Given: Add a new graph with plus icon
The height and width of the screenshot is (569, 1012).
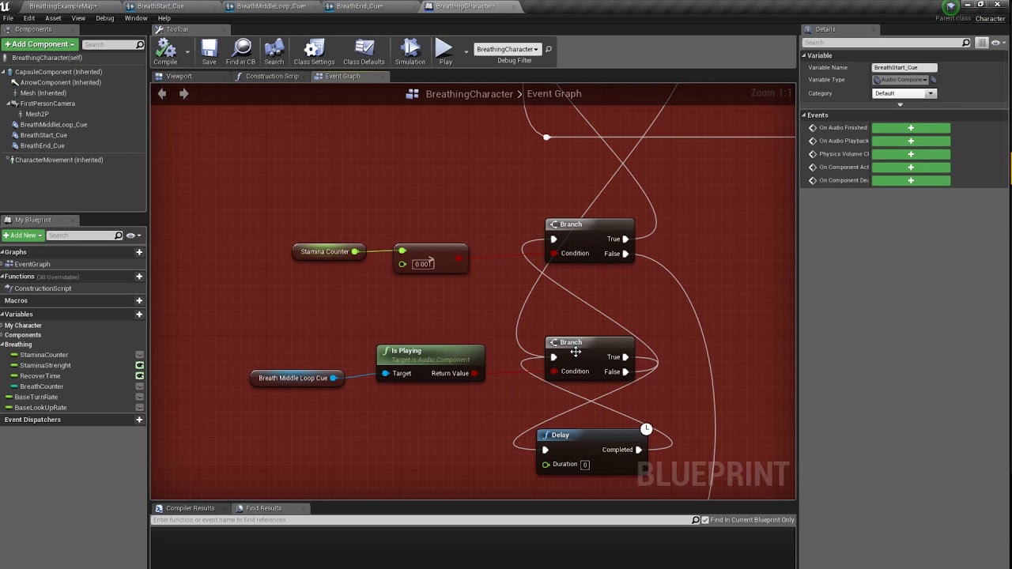Looking at the screenshot, I should (139, 252).
